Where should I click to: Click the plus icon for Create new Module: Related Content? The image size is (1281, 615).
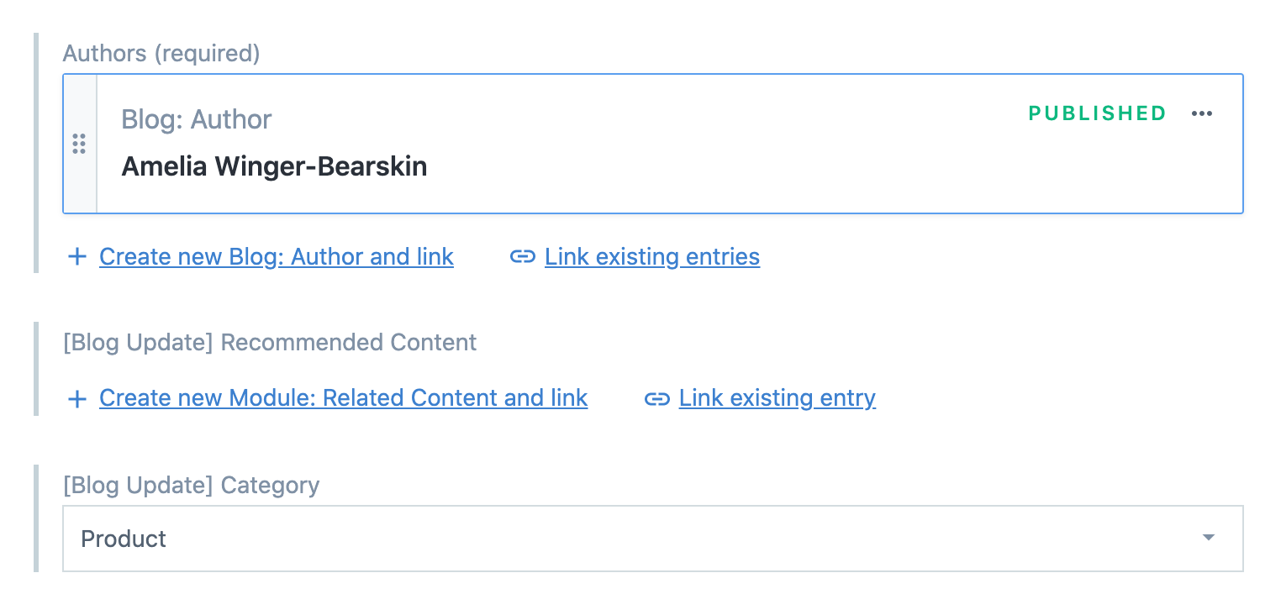click(x=76, y=397)
